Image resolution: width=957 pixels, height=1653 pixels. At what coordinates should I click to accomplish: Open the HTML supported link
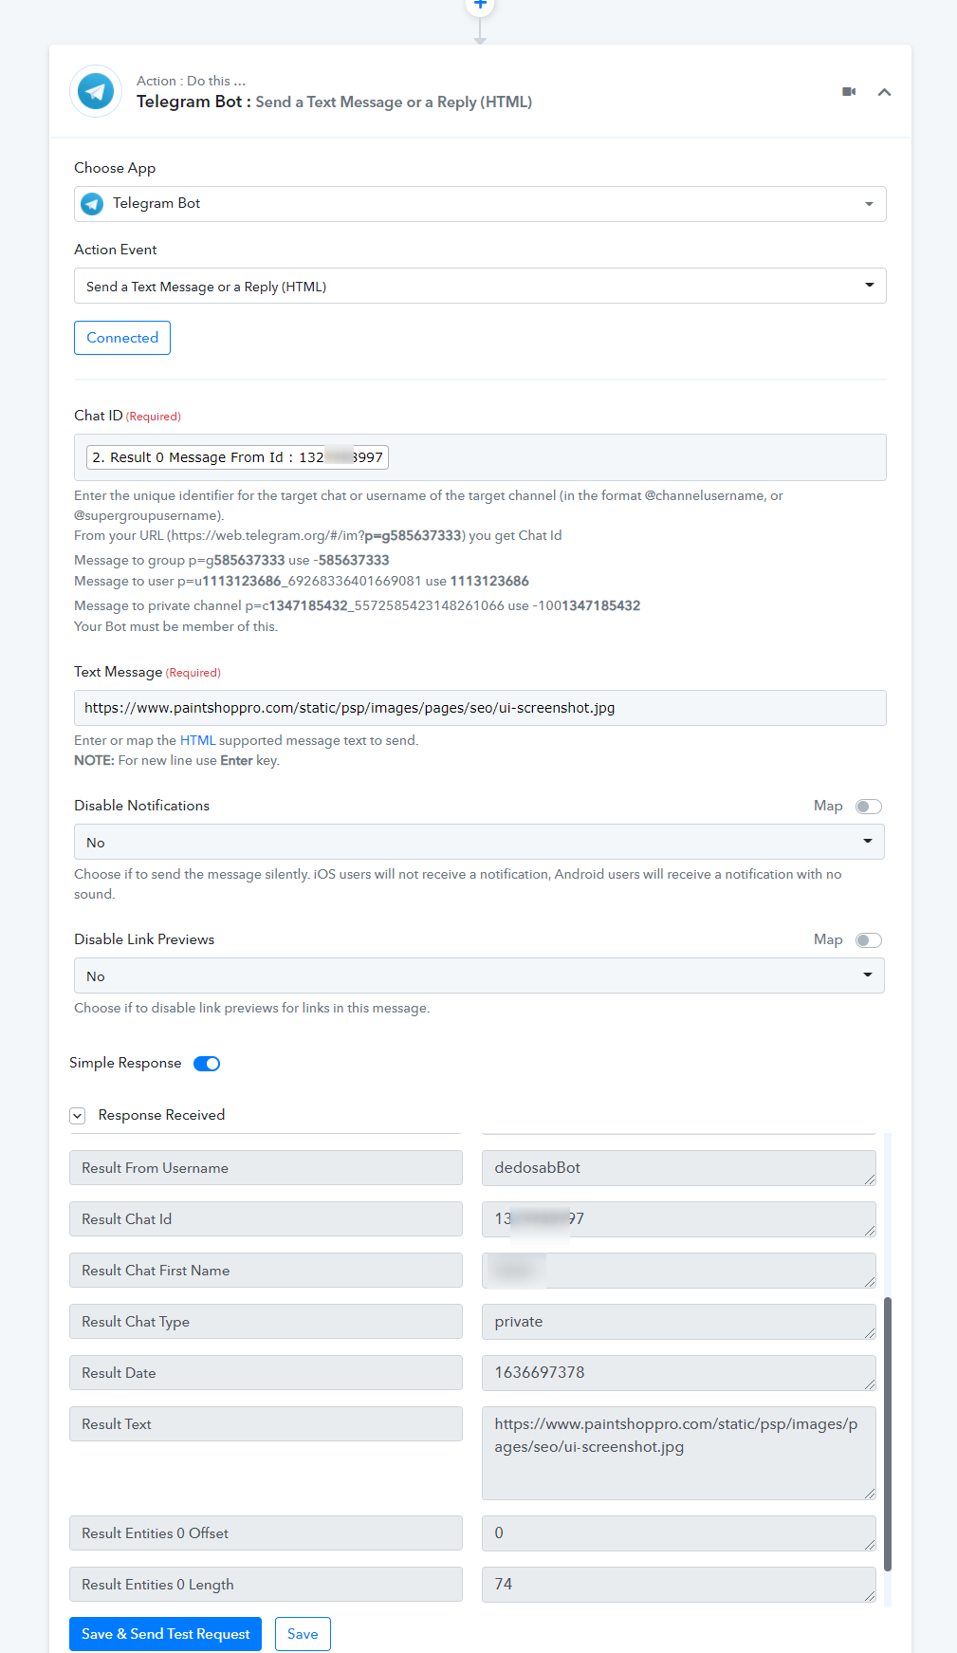click(198, 740)
